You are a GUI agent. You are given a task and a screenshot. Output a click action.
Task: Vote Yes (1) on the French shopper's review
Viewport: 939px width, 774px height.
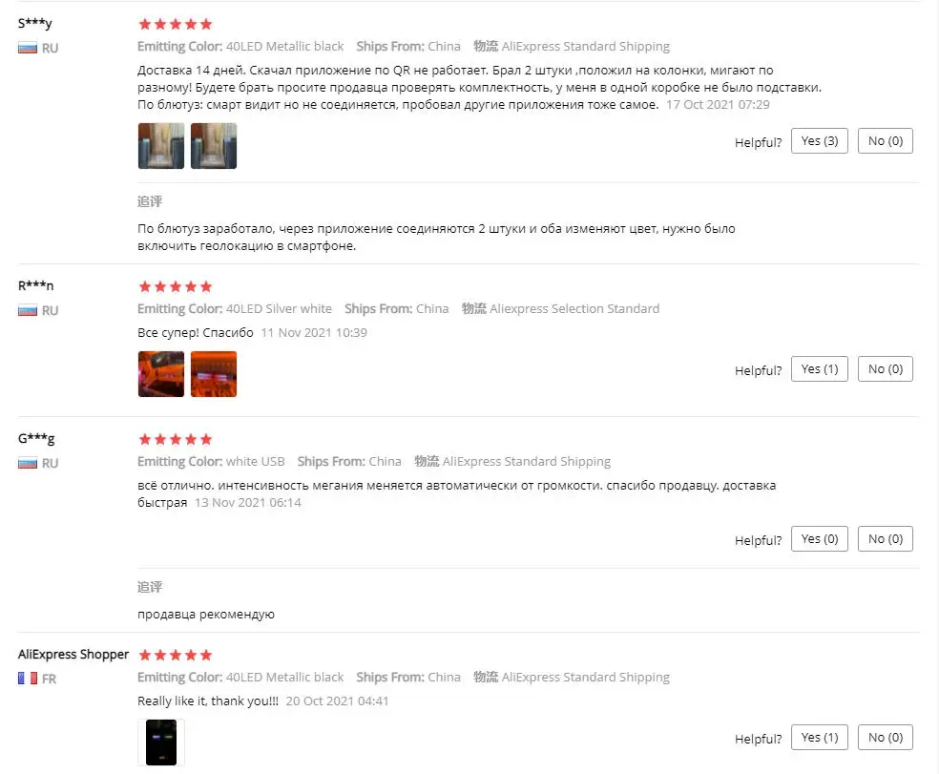coord(819,738)
